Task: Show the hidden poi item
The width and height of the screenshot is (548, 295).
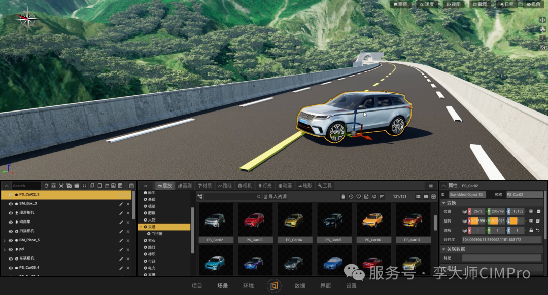Action: click(x=11, y=249)
